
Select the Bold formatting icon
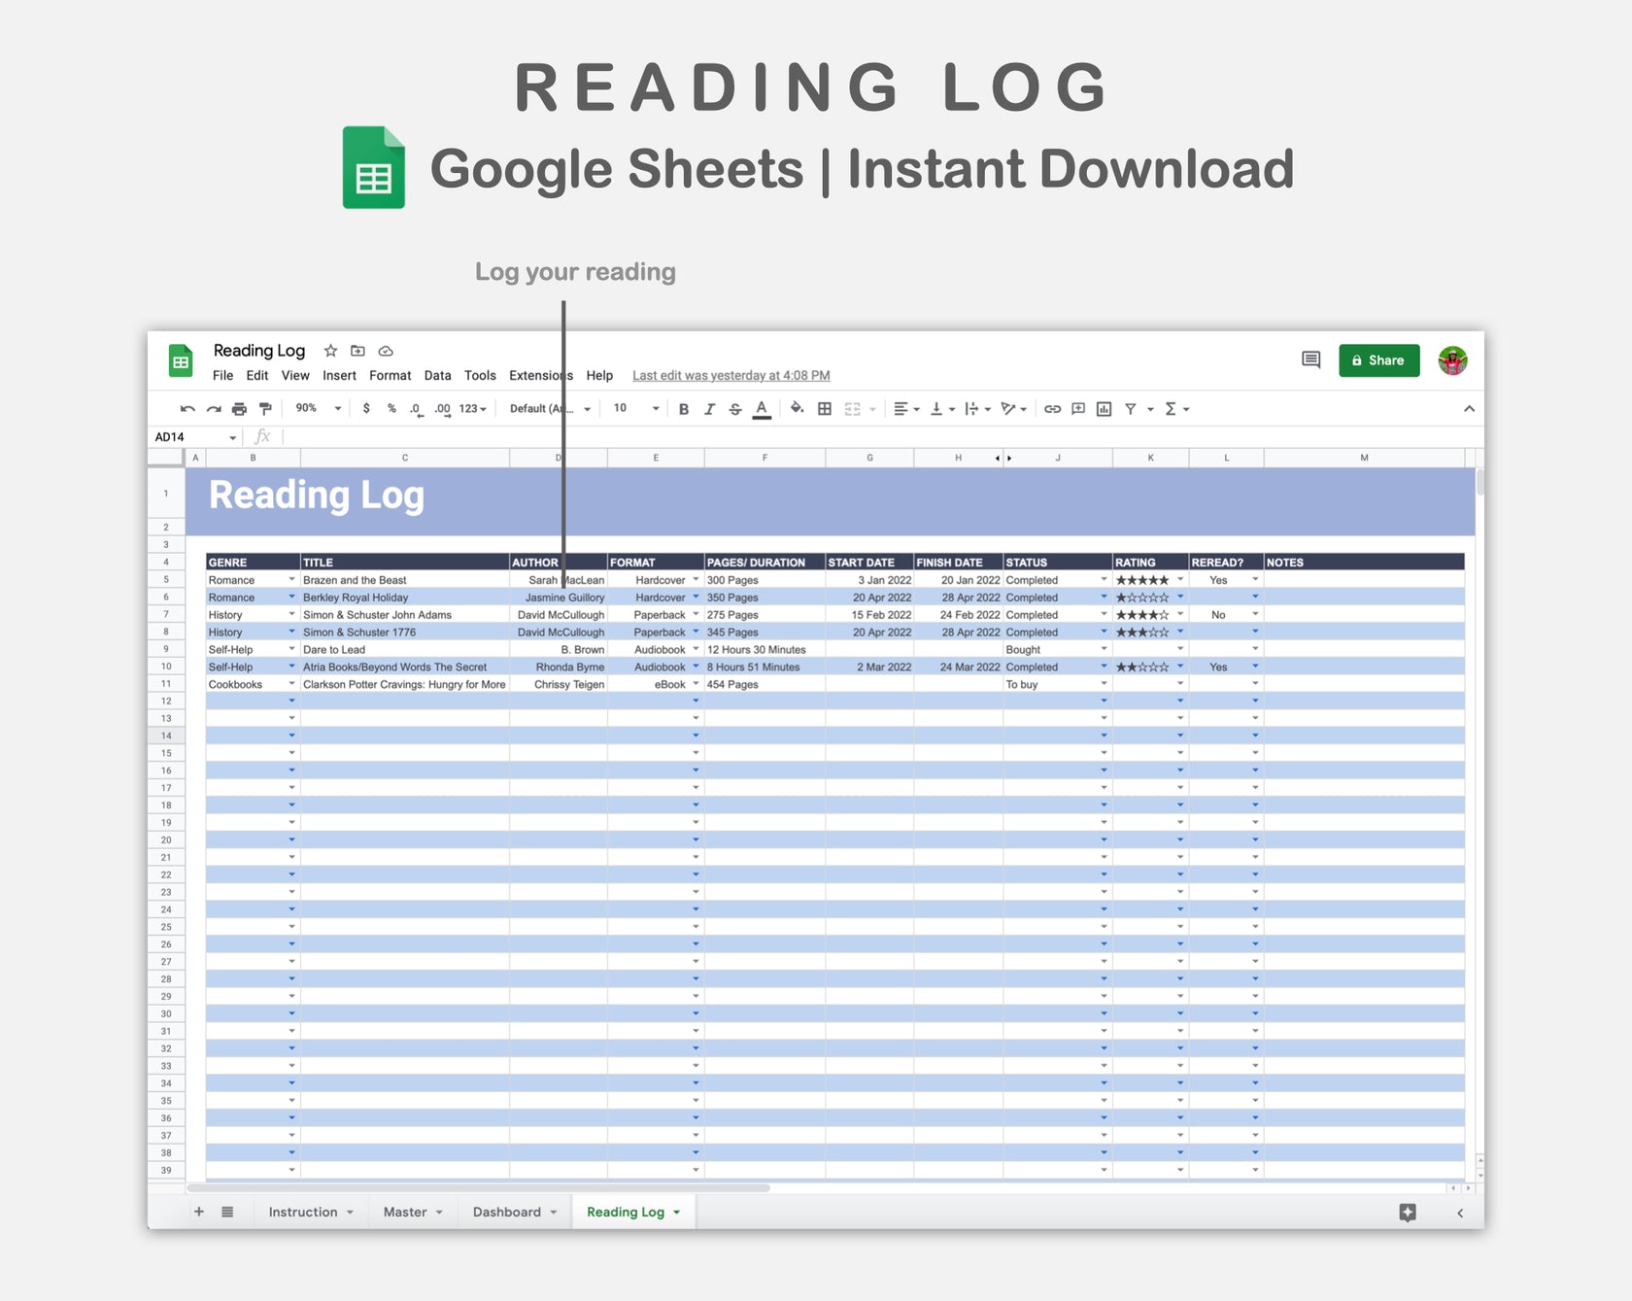[684, 409]
